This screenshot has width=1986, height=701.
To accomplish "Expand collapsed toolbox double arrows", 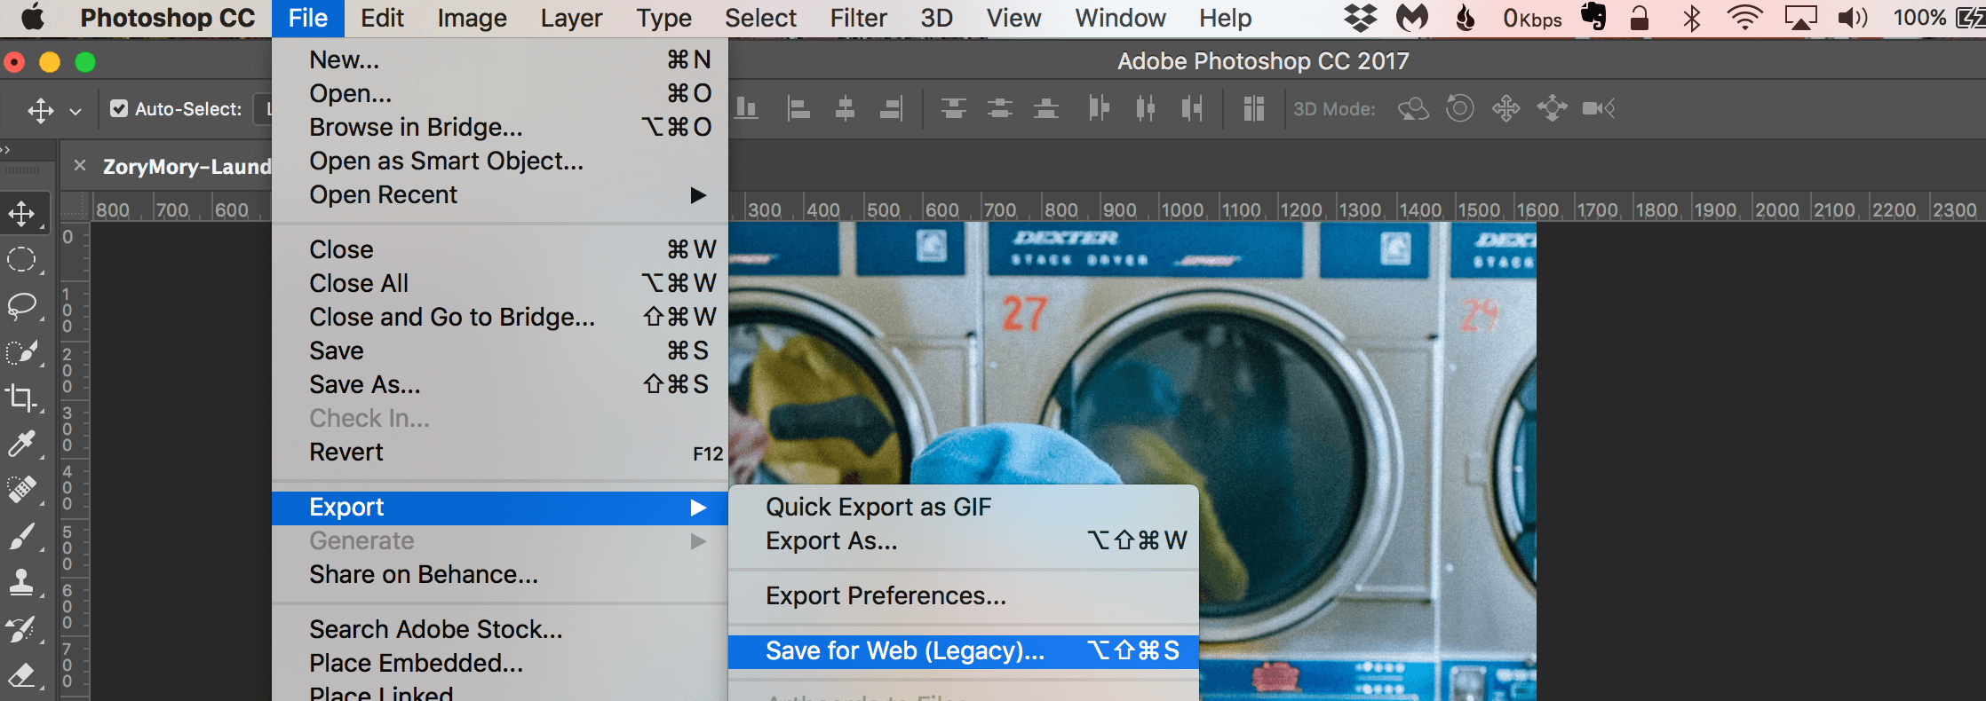I will coord(5,150).
